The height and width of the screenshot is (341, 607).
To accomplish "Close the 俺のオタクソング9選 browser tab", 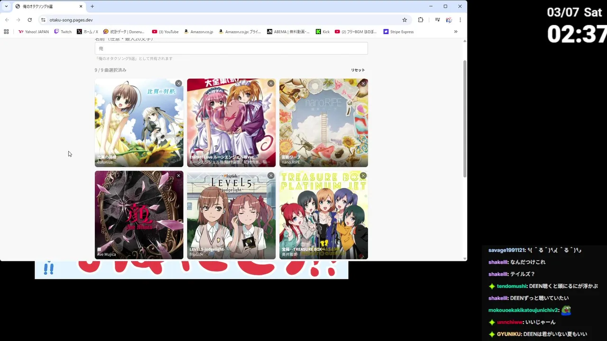I will pyautogui.click(x=81, y=6).
